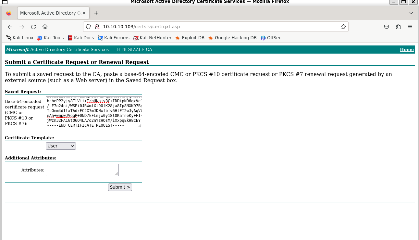Go forward one page
The width and height of the screenshot is (419, 240).
(x=22, y=27)
